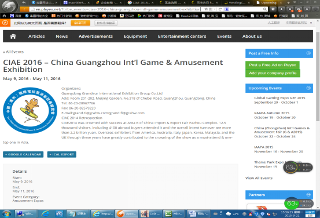The image size is (320, 218).
Task: Click the magnifier icon in the search box
Action: pyautogui.click(x=264, y=9)
